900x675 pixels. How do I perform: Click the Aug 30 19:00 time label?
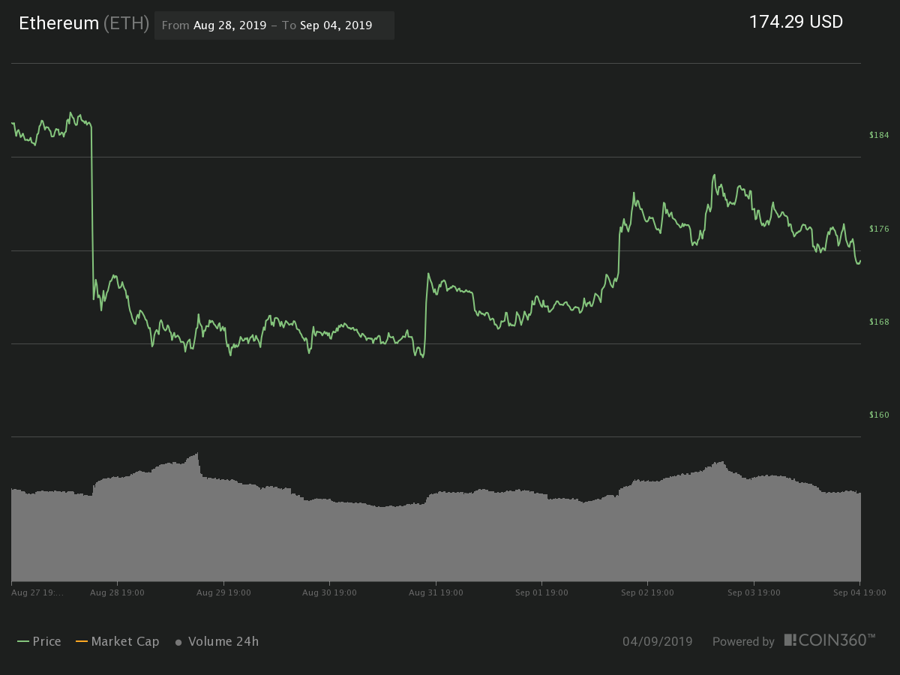(329, 592)
